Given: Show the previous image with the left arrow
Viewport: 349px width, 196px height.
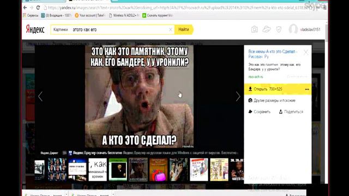Looking at the screenshot, I should [x=40, y=97].
